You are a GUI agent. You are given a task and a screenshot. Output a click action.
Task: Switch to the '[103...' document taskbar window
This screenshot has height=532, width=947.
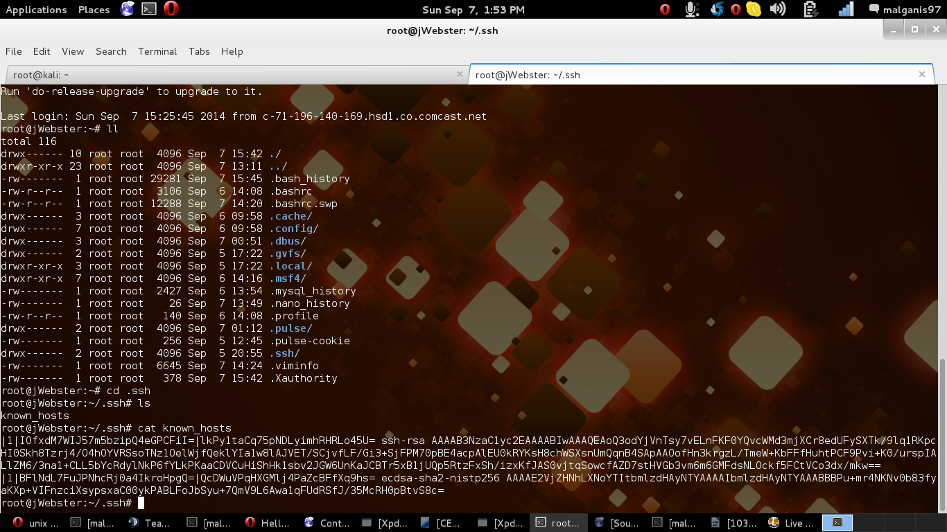pos(733,523)
